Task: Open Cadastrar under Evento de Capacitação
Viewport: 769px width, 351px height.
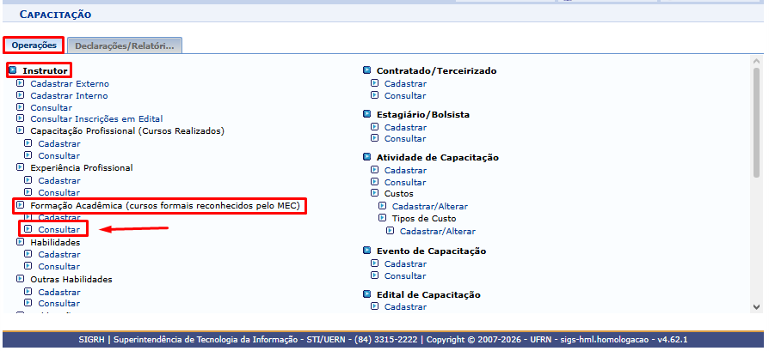Action: (x=406, y=263)
